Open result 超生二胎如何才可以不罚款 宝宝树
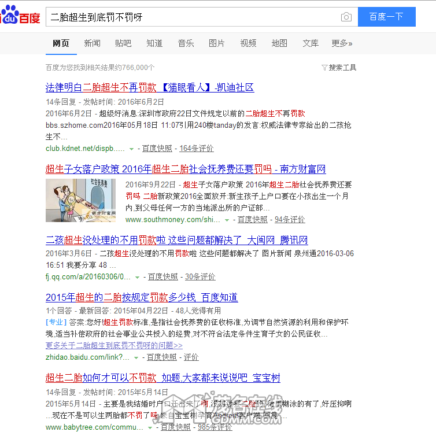This screenshot has height=432, width=436. click(163, 378)
